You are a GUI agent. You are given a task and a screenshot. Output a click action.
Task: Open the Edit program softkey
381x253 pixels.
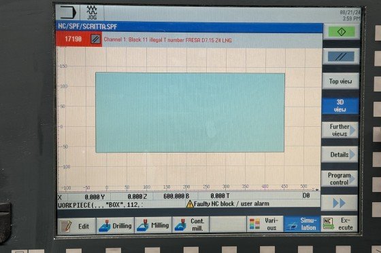pos(76,226)
